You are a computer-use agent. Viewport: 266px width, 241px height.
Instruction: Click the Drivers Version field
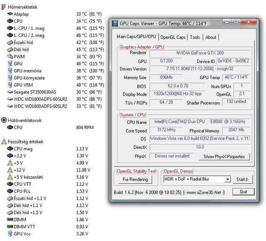pos(200,69)
